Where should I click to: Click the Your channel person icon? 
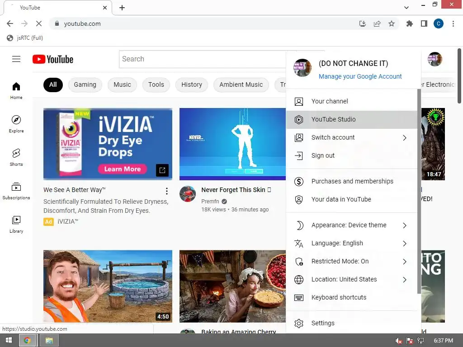tap(299, 102)
